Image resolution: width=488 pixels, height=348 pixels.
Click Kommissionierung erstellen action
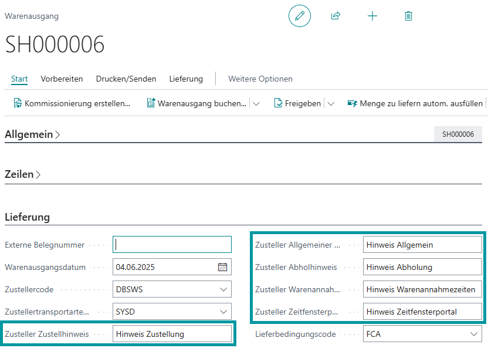[x=72, y=103]
